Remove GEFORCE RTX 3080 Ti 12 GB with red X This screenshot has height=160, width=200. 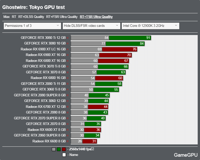click(x=68, y=38)
